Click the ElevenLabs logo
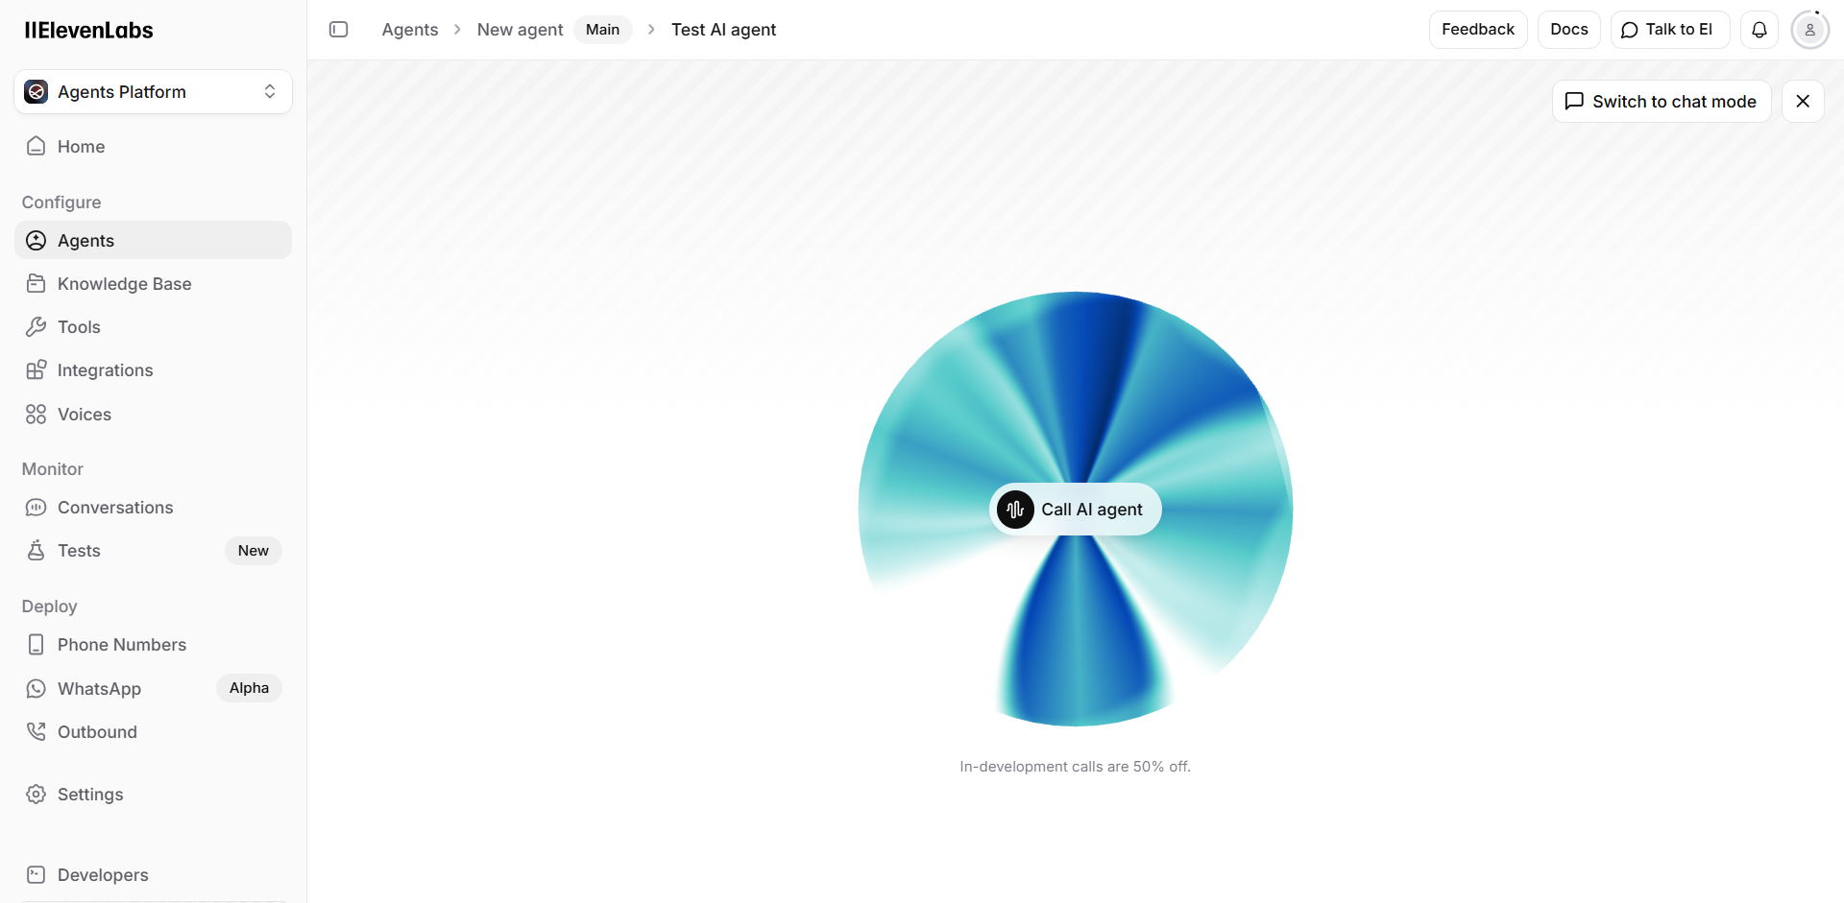The width and height of the screenshot is (1844, 903). 88,30
